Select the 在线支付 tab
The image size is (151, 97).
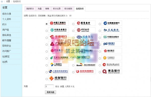point(80,9)
